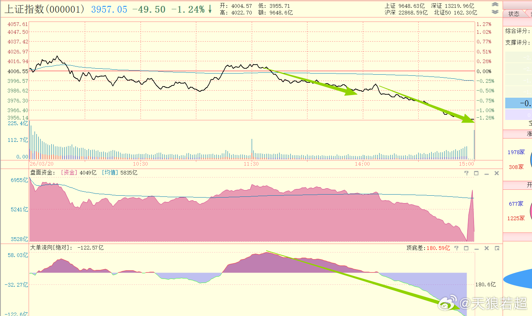Click the 1978家 count
This screenshot has width=532, height=316.
click(x=516, y=152)
